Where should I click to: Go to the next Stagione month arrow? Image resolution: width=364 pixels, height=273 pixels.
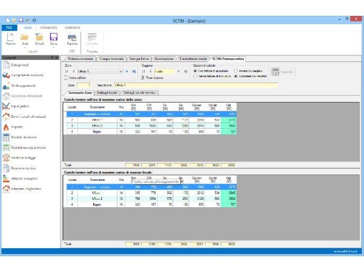tap(179, 72)
